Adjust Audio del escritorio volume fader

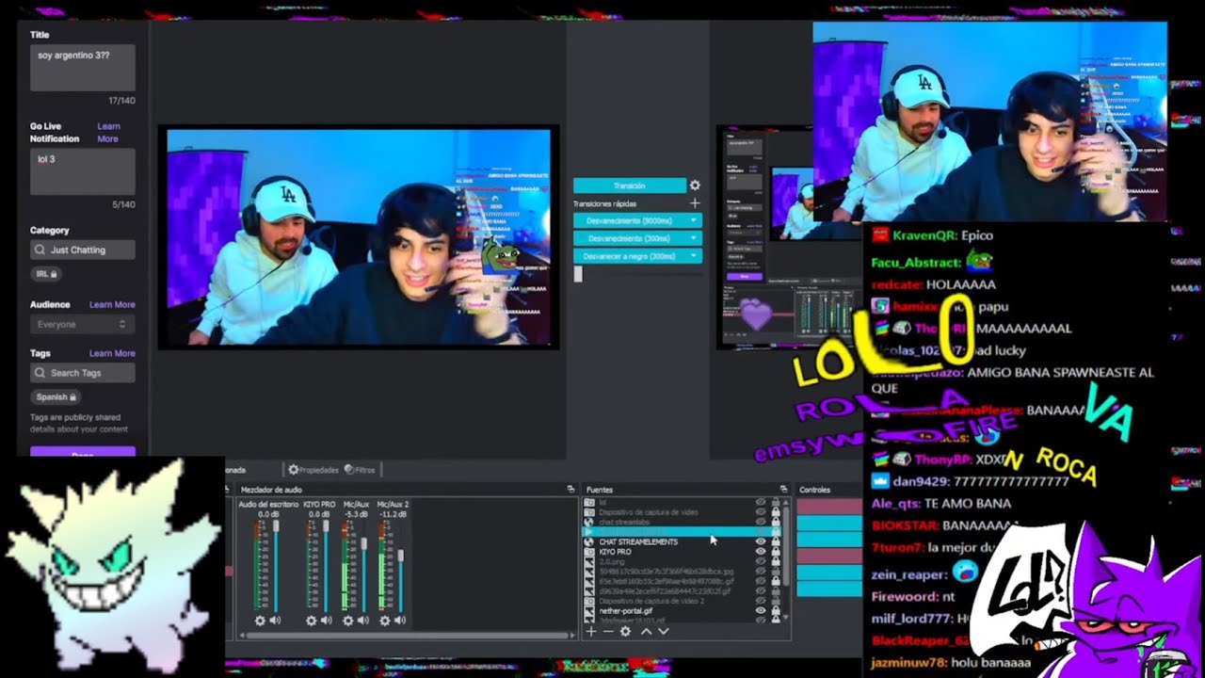pyautogui.click(x=276, y=525)
